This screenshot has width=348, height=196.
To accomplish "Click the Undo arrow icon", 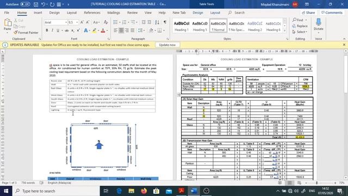I will 43,4.
